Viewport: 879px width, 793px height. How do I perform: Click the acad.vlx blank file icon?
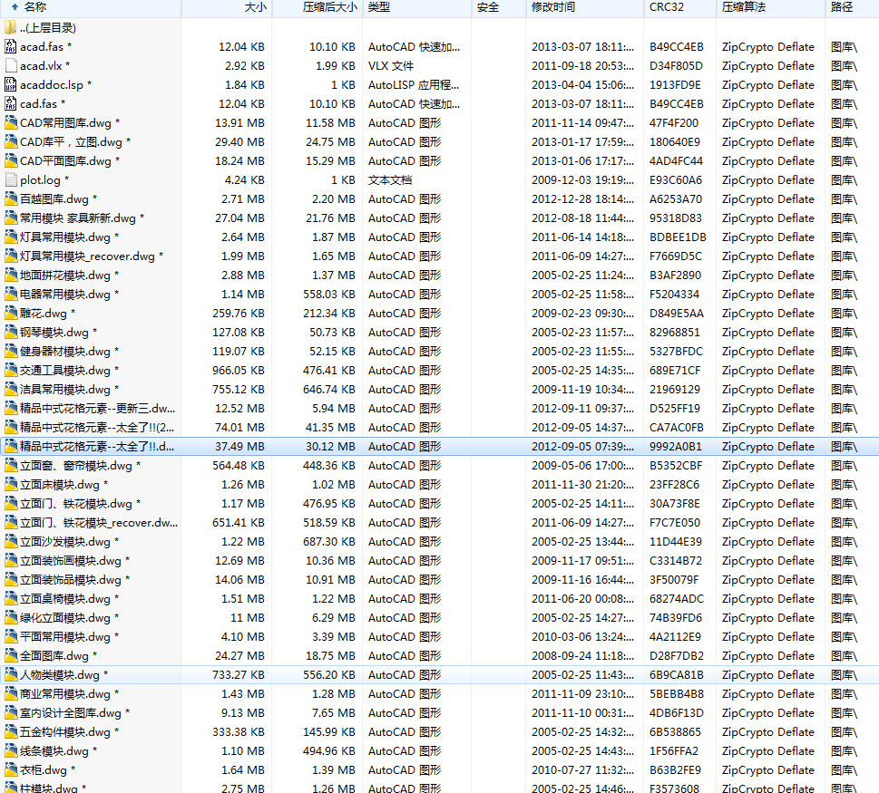coord(10,65)
